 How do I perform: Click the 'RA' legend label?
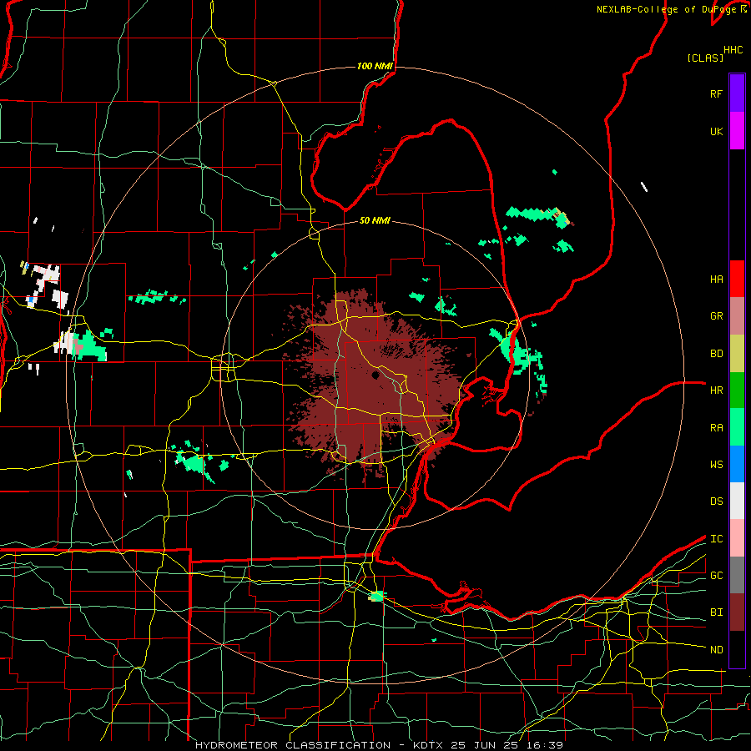click(x=716, y=428)
